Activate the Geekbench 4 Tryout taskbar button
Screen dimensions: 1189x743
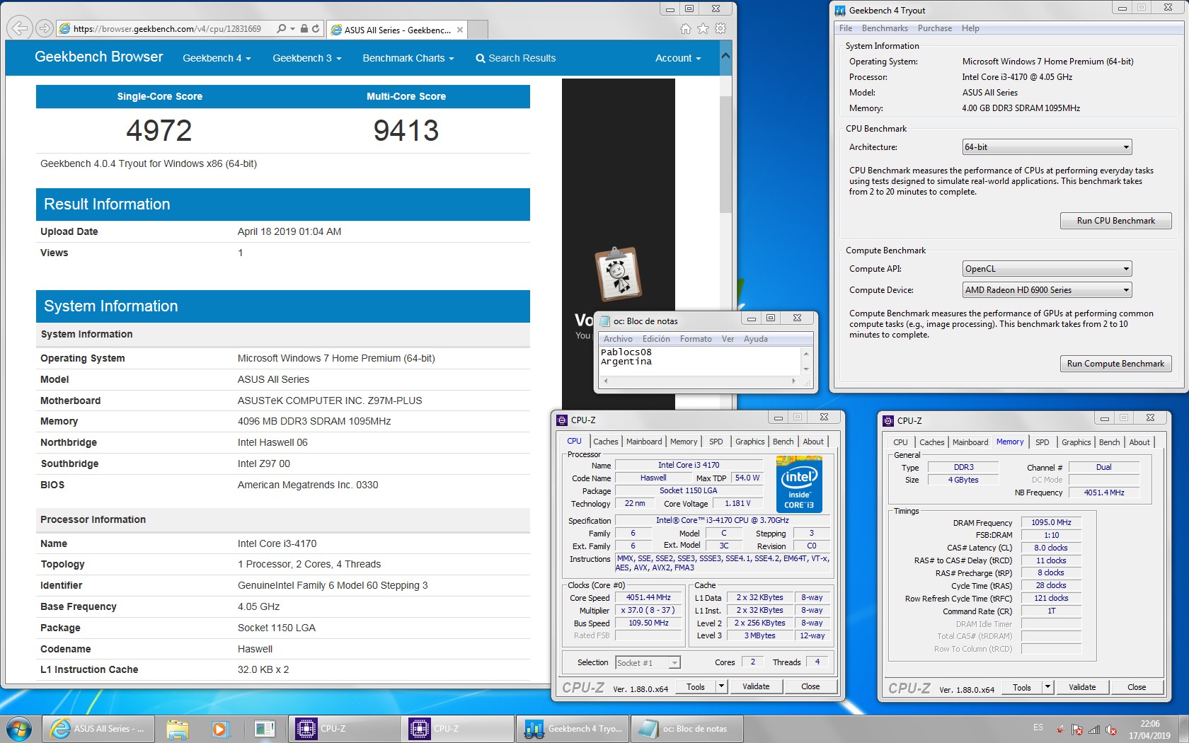(x=572, y=729)
